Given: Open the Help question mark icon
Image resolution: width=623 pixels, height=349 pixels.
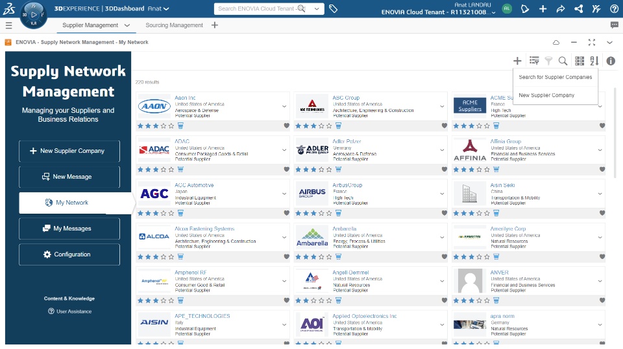Looking at the screenshot, I should pos(614,9).
